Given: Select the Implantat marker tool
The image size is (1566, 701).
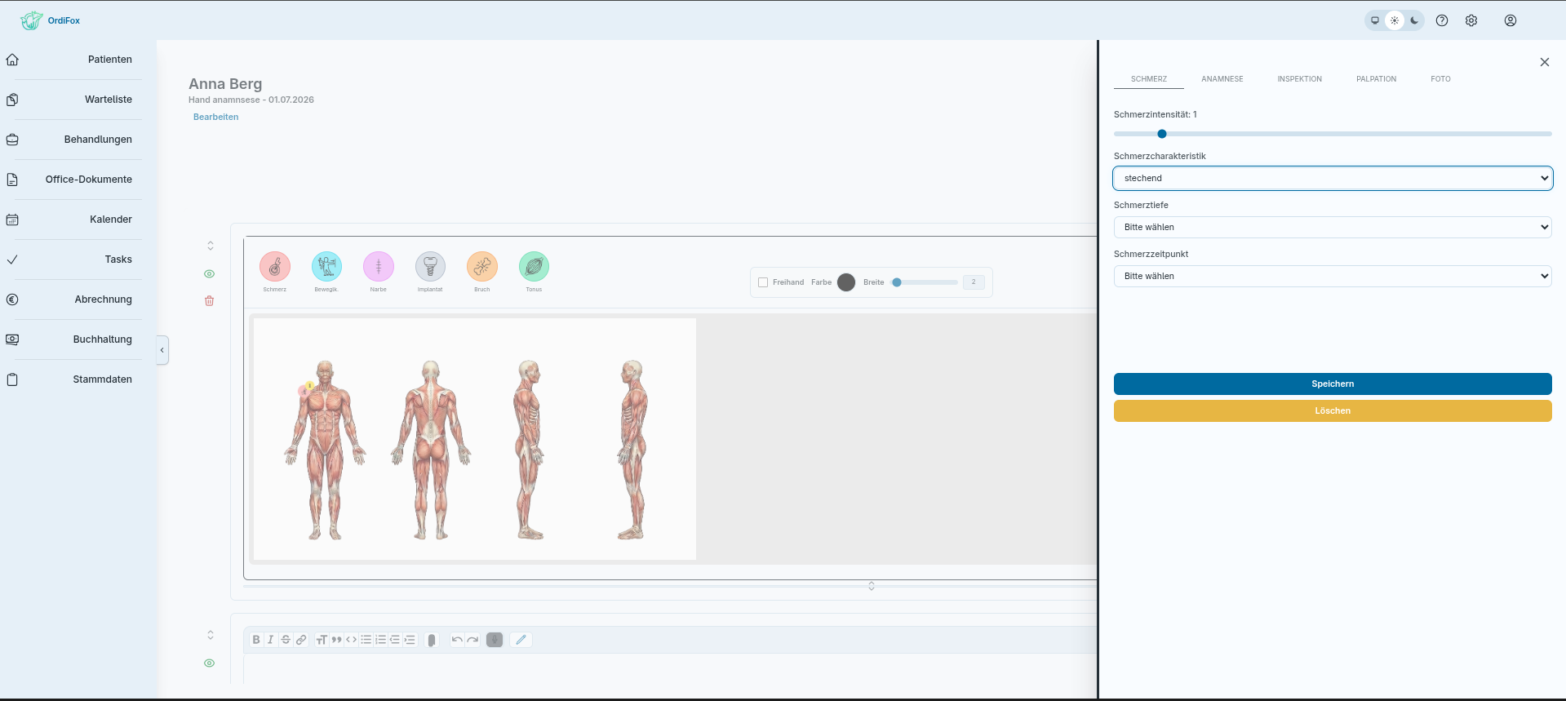Looking at the screenshot, I should 430,266.
